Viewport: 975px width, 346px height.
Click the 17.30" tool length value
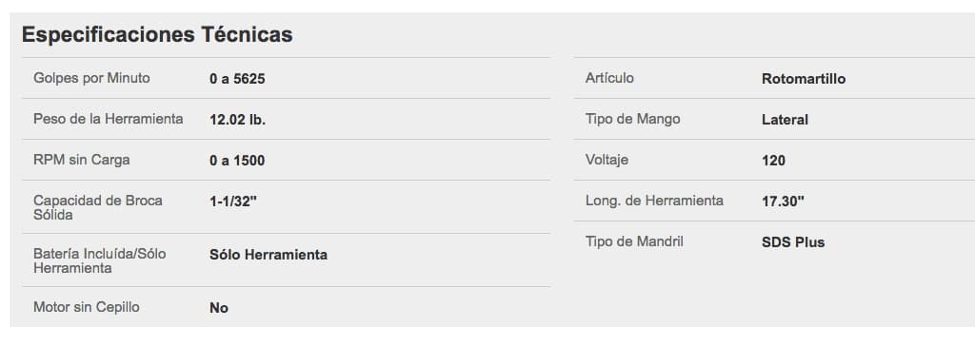pyautogui.click(x=783, y=202)
